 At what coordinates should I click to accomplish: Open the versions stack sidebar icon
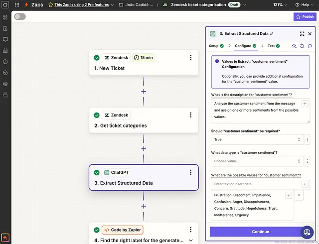tap(5, 95)
